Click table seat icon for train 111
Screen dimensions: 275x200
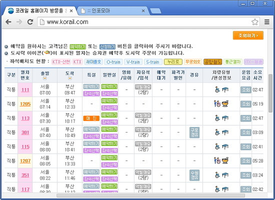tap(225, 89)
